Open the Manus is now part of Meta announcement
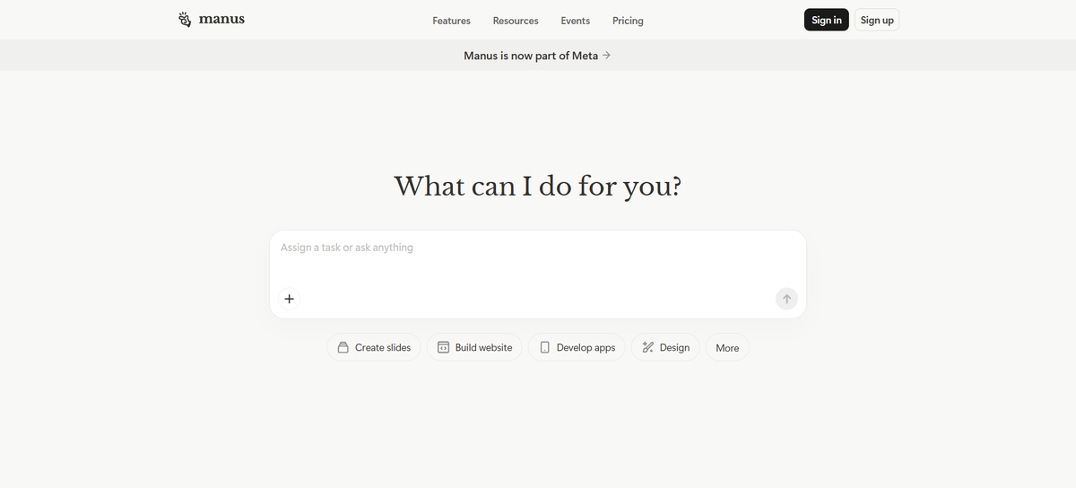This screenshot has height=488, width=1076. tap(537, 56)
